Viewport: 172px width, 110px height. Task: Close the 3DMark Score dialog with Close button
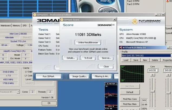click(106, 67)
